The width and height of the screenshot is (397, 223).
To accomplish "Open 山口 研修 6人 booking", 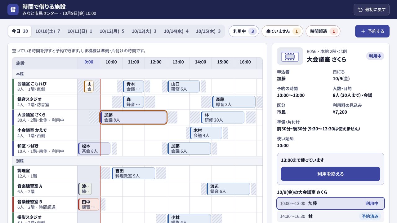I will click(x=184, y=86).
